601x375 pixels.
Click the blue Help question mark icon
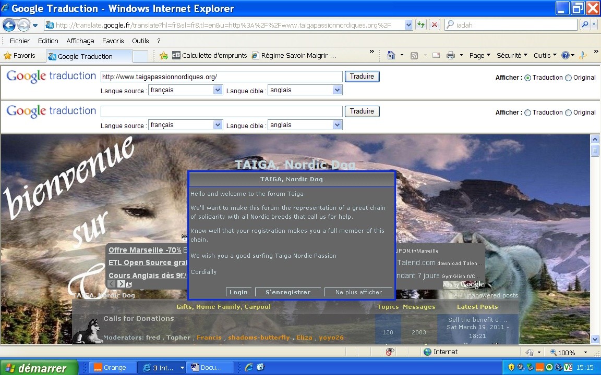(x=566, y=56)
